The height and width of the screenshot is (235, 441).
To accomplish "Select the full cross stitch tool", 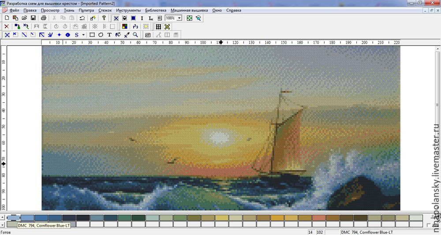I will pyautogui.click(x=7, y=35).
